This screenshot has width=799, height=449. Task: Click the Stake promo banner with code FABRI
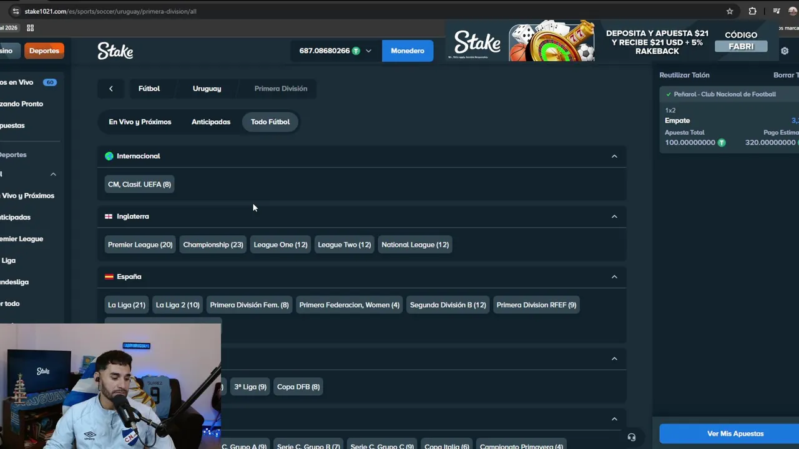click(x=612, y=42)
